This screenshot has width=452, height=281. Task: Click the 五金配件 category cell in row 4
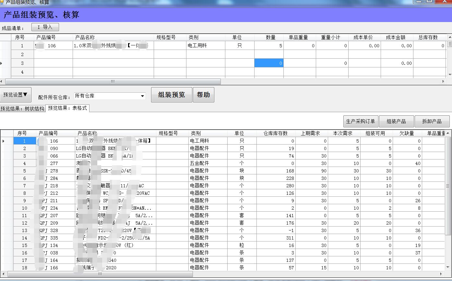(x=208, y=163)
